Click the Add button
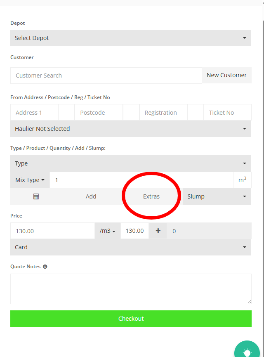Viewport: 264px width, 357px height. 91,196
